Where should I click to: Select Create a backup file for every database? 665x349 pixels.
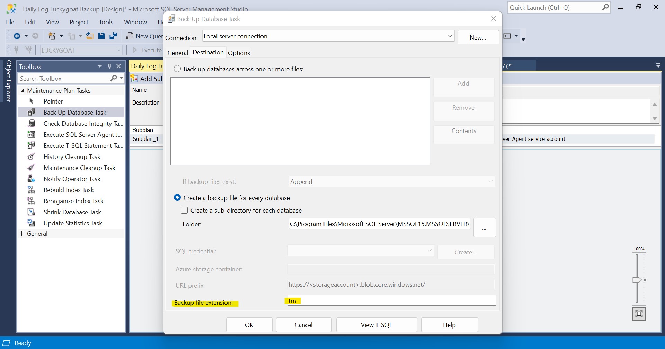(177, 198)
